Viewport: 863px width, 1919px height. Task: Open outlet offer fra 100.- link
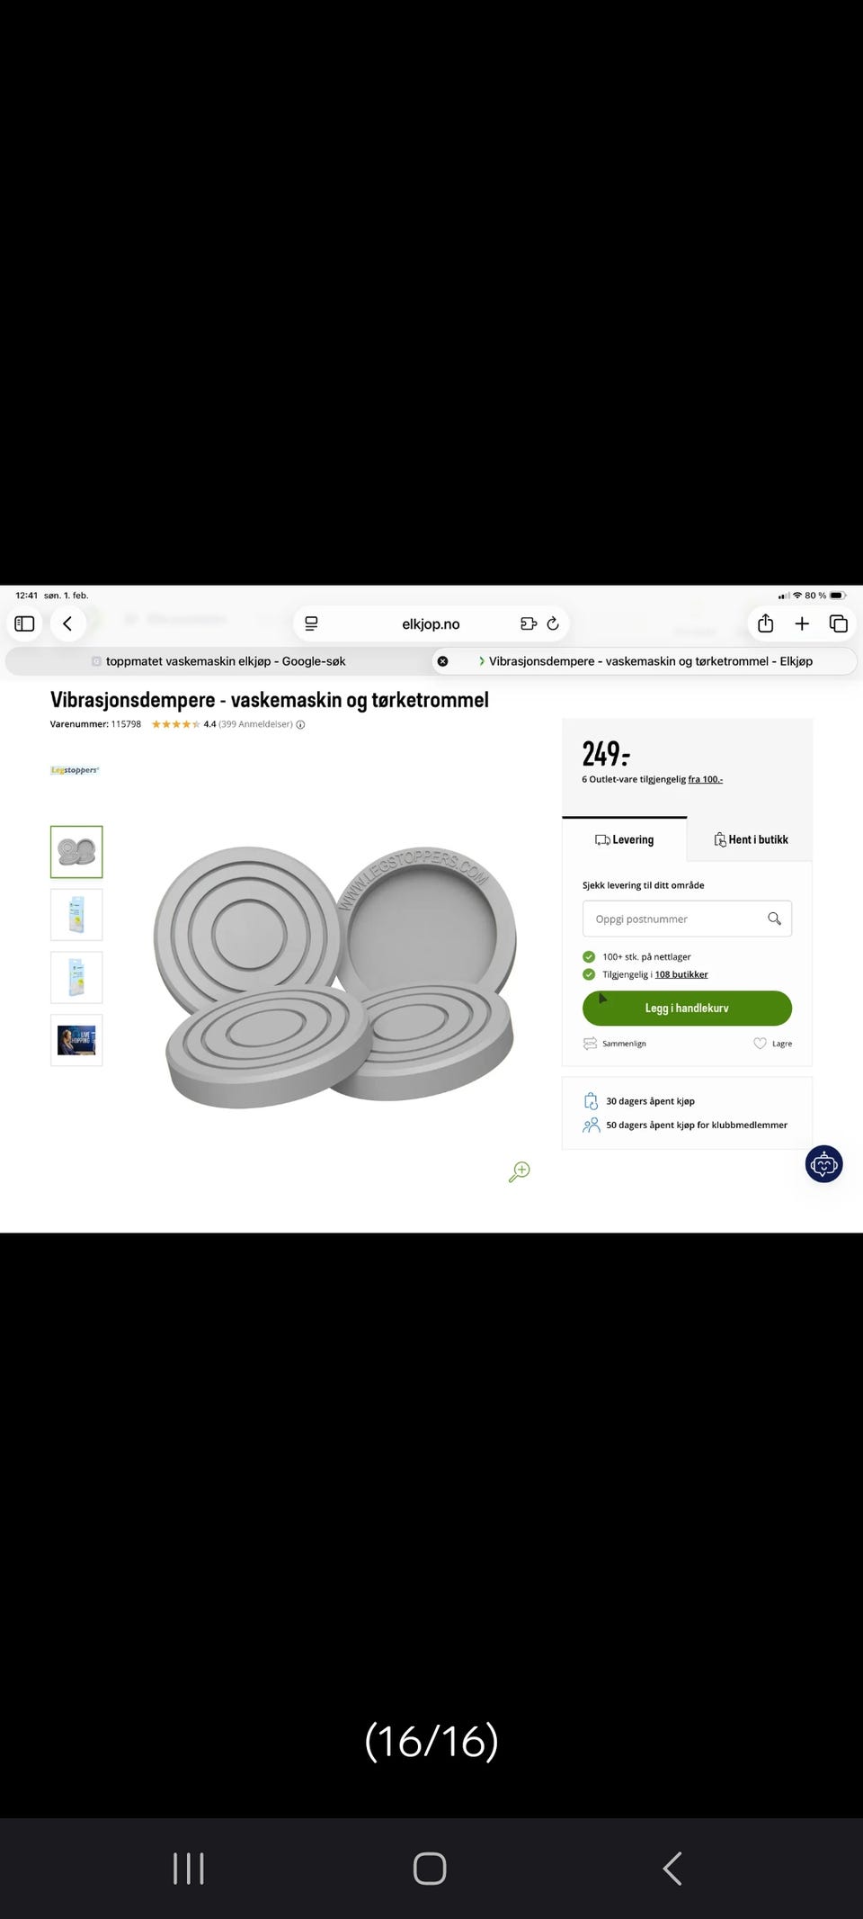[x=706, y=779]
